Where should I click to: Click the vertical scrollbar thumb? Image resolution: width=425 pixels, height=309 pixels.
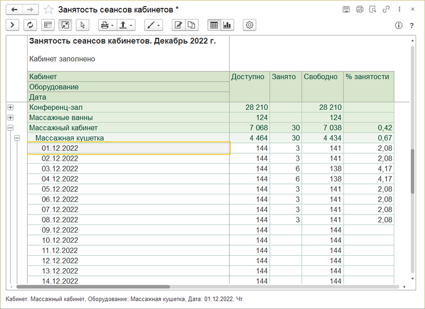pos(413,170)
